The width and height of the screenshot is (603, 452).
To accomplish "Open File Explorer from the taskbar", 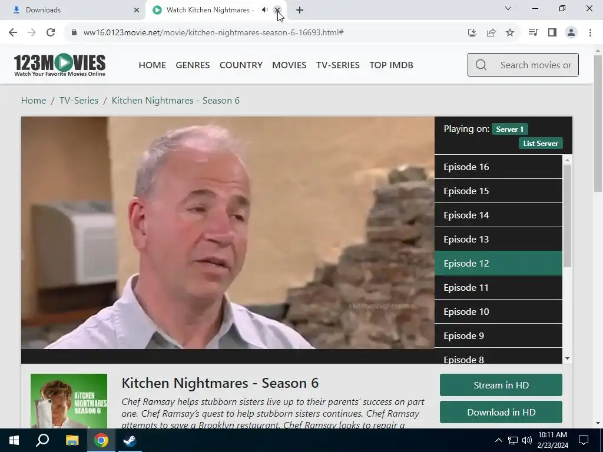I will pos(72,440).
